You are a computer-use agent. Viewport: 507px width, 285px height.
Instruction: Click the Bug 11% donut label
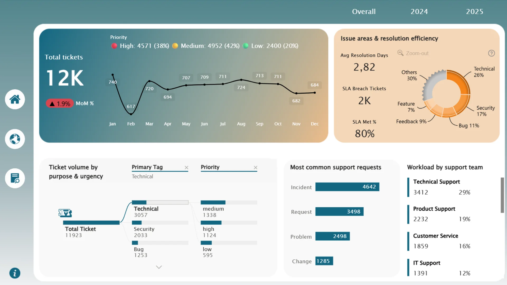[469, 126]
